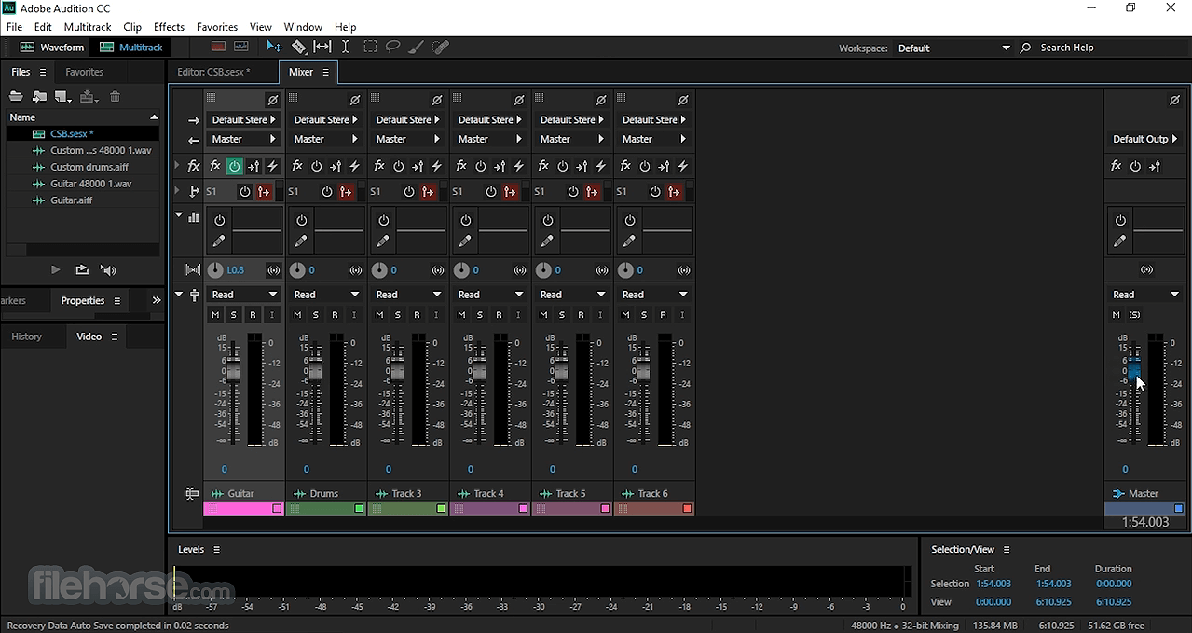This screenshot has width=1192, height=633.
Task: Open the Effects menu
Action: (169, 27)
